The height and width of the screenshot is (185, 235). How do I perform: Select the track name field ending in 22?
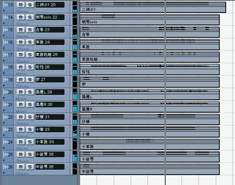(50, 17)
